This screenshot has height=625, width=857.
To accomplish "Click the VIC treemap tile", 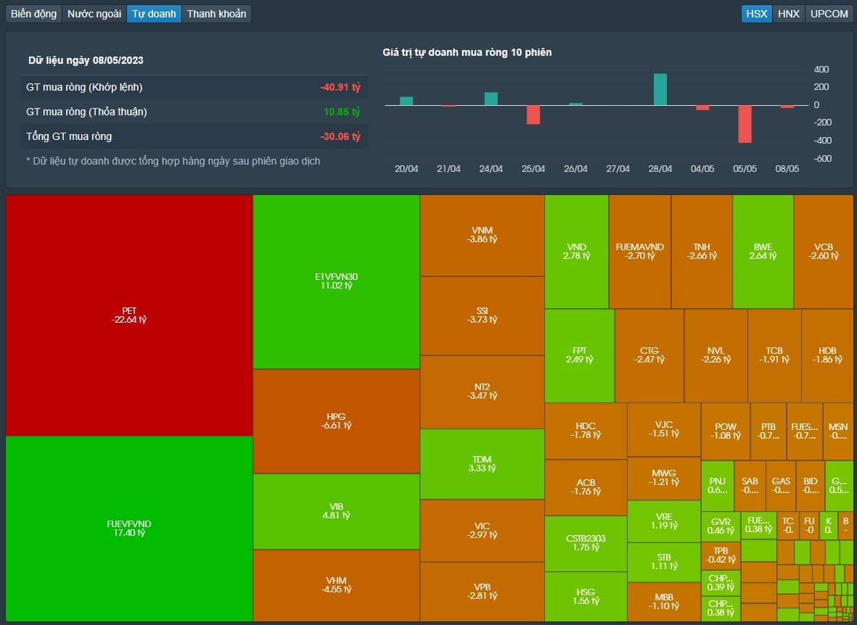I will (482, 531).
